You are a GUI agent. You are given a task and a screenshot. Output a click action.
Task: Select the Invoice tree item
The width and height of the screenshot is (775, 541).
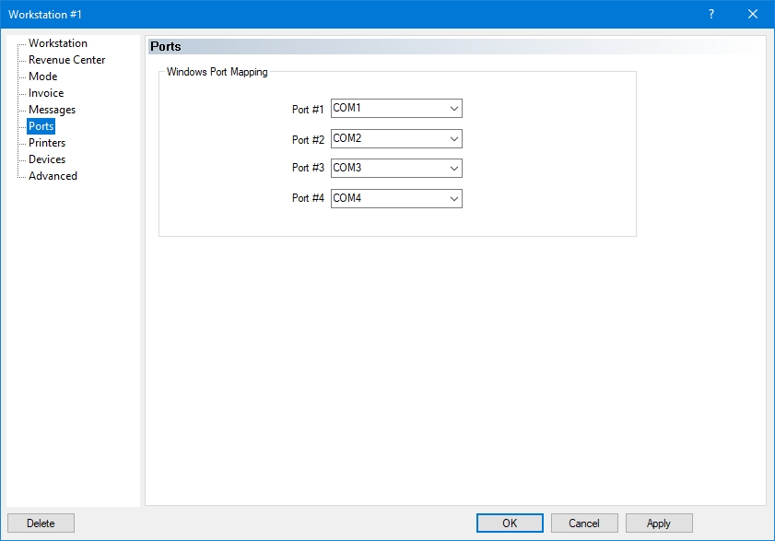click(x=46, y=93)
